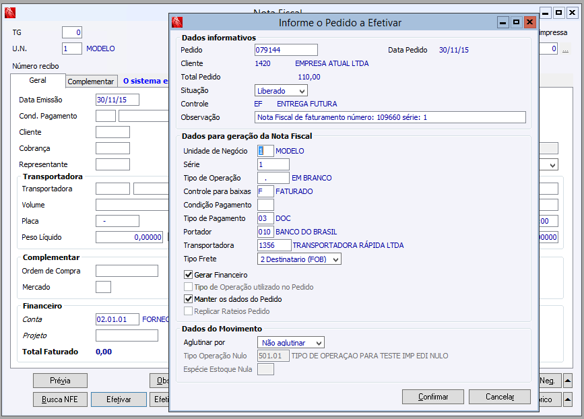Click the Tipo de Operação utilizado no Pedido checkbox
Viewport: 584px width, 419px height.
[x=189, y=287]
